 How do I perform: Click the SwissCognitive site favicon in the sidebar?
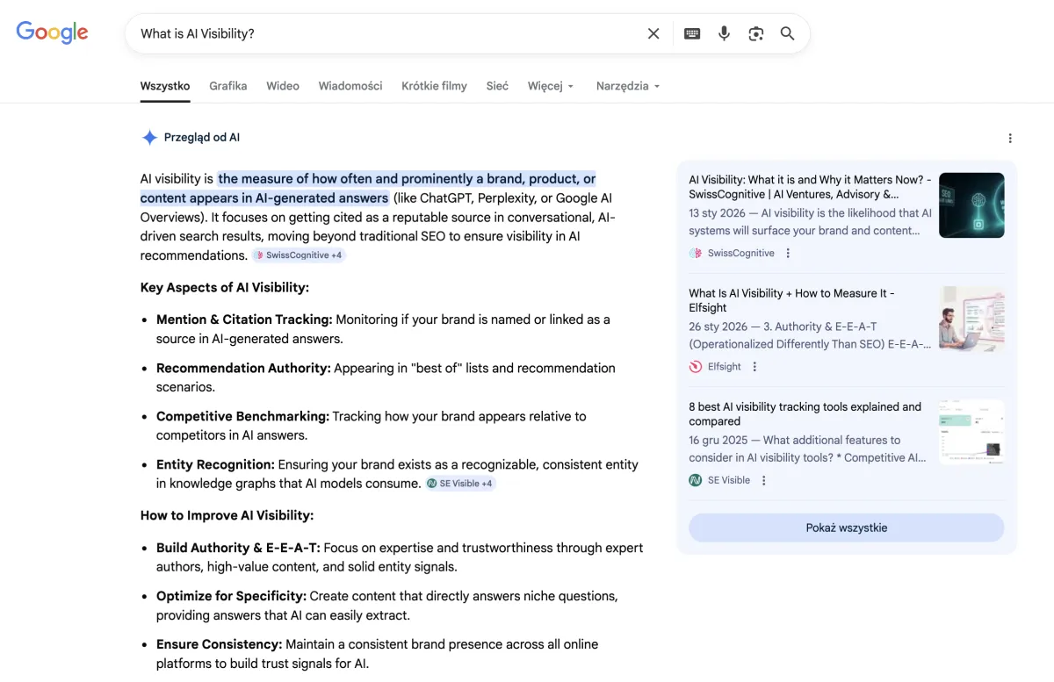pyautogui.click(x=695, y=252)
